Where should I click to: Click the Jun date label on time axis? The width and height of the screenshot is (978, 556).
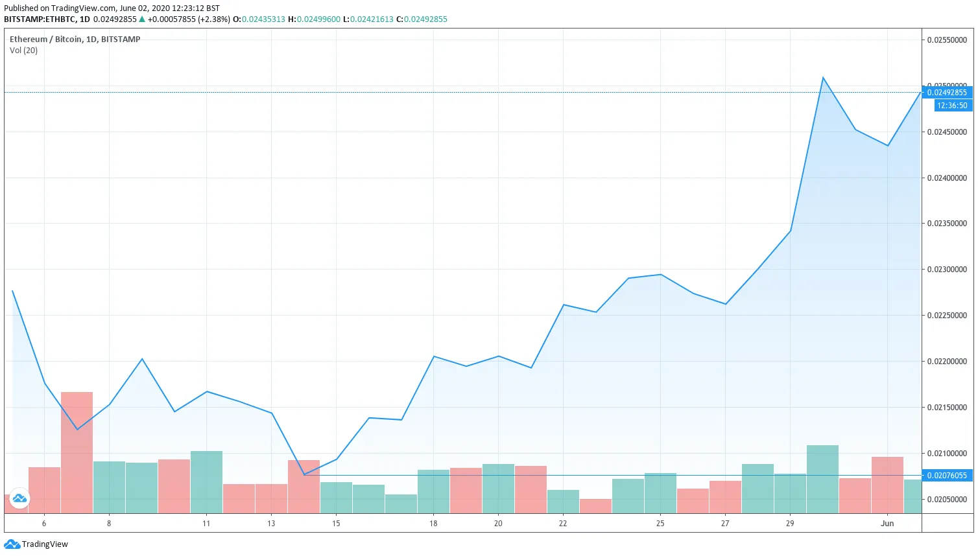887,524
